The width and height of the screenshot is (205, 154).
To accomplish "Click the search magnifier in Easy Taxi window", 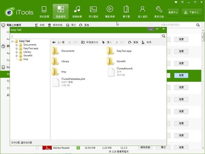I will 164,36.
